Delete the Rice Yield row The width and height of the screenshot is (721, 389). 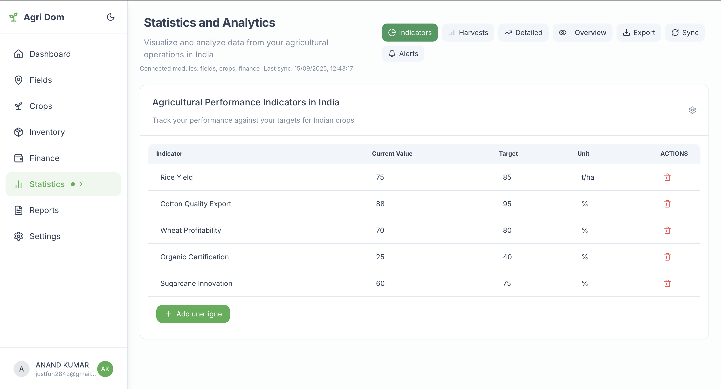[x=667, y=177]
